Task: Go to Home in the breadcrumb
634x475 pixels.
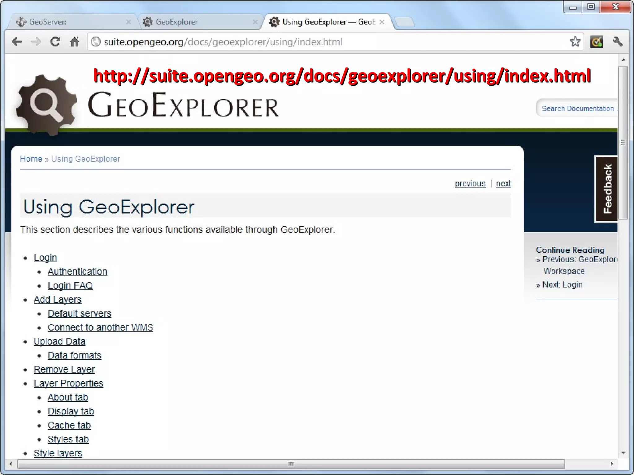Action: [31, 159]
